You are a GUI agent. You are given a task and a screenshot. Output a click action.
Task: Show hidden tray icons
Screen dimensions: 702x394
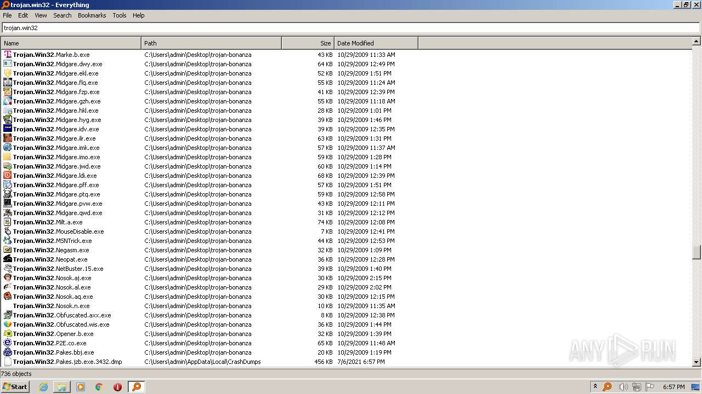tap(595, 386)
